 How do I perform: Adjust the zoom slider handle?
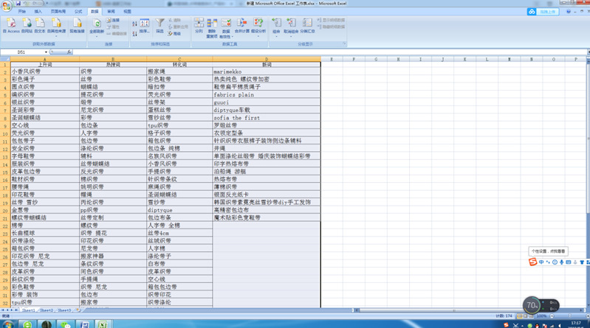[x=569, y=316]
